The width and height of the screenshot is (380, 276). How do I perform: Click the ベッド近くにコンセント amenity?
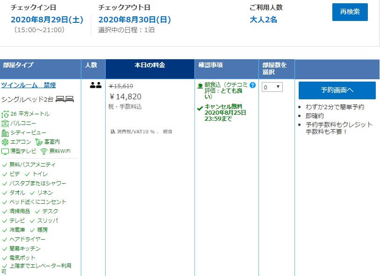click(37, 202)
